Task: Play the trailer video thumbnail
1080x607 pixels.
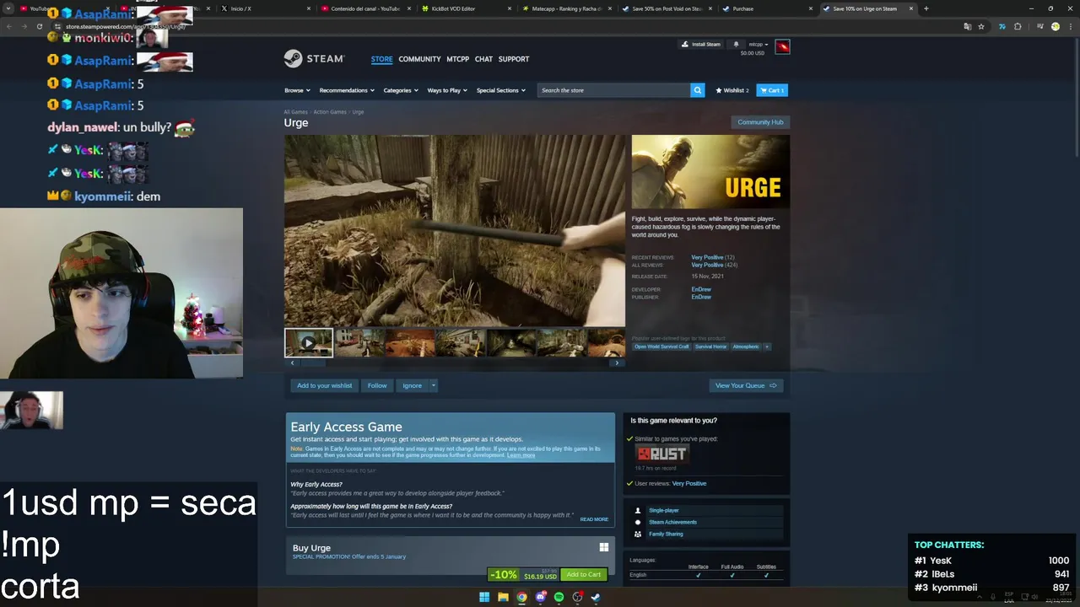Action: pos(309,343)
